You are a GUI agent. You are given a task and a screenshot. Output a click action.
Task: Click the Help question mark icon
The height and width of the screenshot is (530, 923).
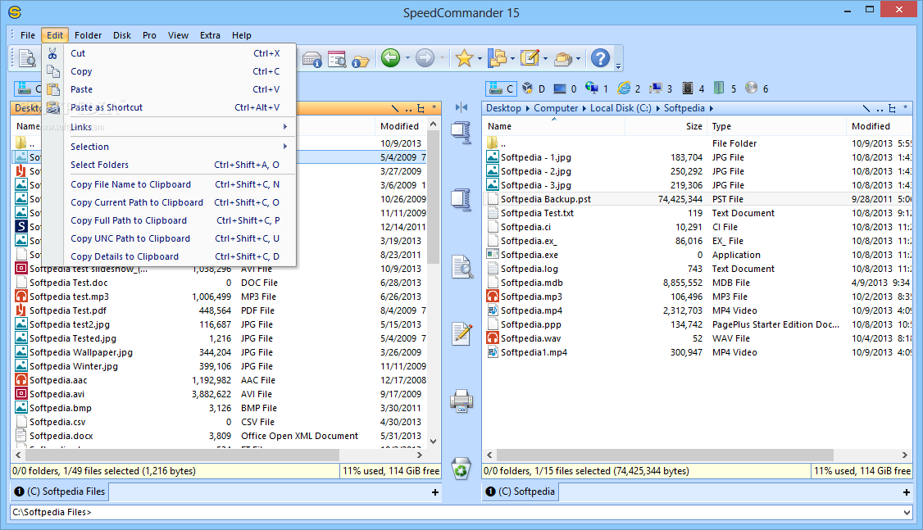point(600,57)
